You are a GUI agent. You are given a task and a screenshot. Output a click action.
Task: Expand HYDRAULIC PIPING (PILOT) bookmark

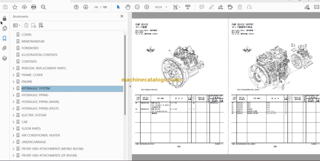[x=13, y=109]
